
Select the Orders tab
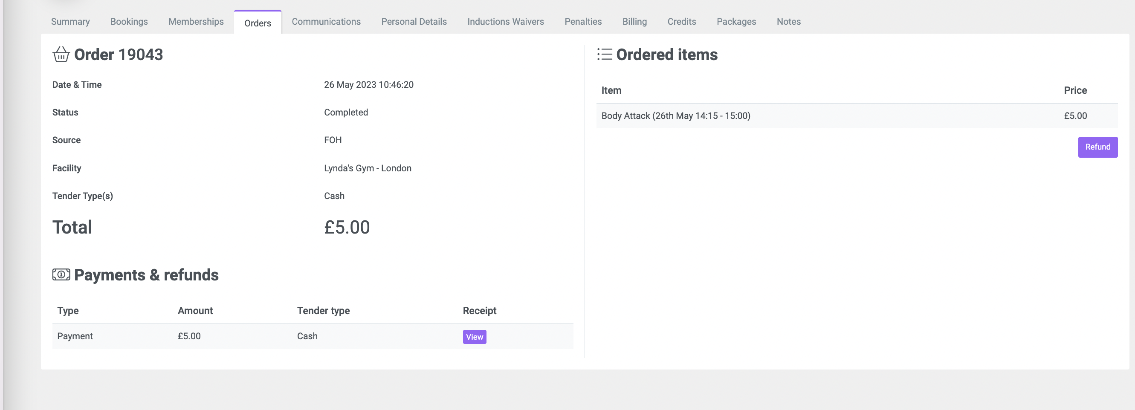click(x=258, y=23)
